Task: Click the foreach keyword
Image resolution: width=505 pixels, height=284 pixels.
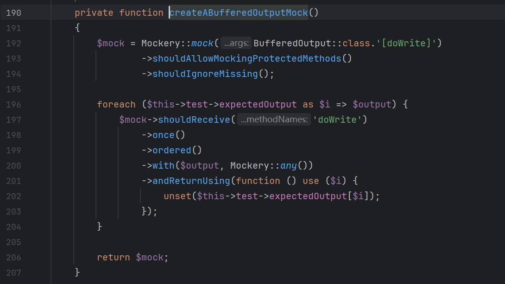Action: [x=116, y=104]
